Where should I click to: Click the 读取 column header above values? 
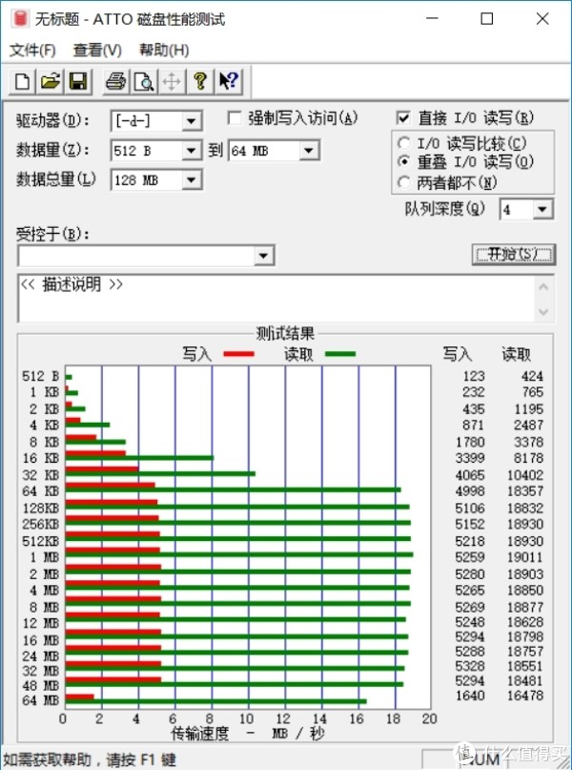[516, 354]
